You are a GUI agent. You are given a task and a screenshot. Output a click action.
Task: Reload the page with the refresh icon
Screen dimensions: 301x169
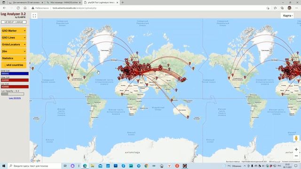[x=18, y=8]
